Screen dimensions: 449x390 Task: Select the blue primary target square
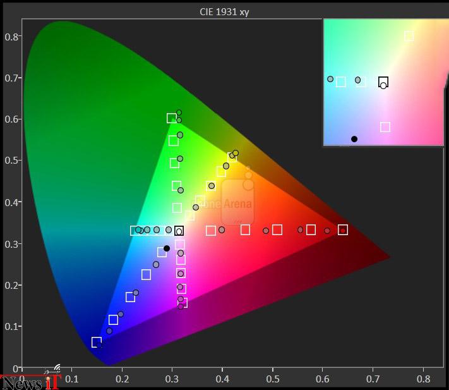(97, 342)
